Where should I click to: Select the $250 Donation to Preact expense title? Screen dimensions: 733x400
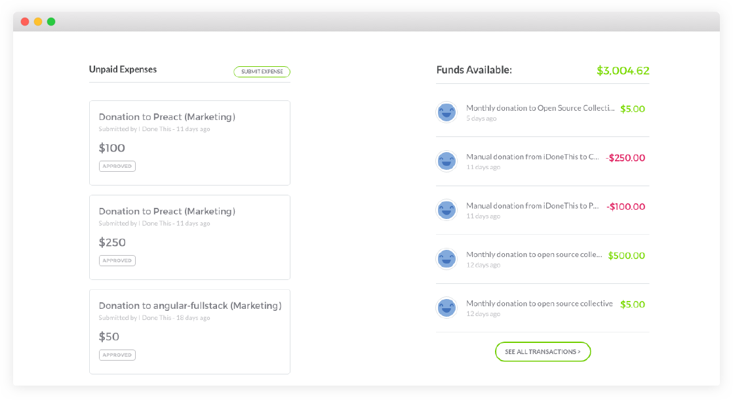click(167, 211)
